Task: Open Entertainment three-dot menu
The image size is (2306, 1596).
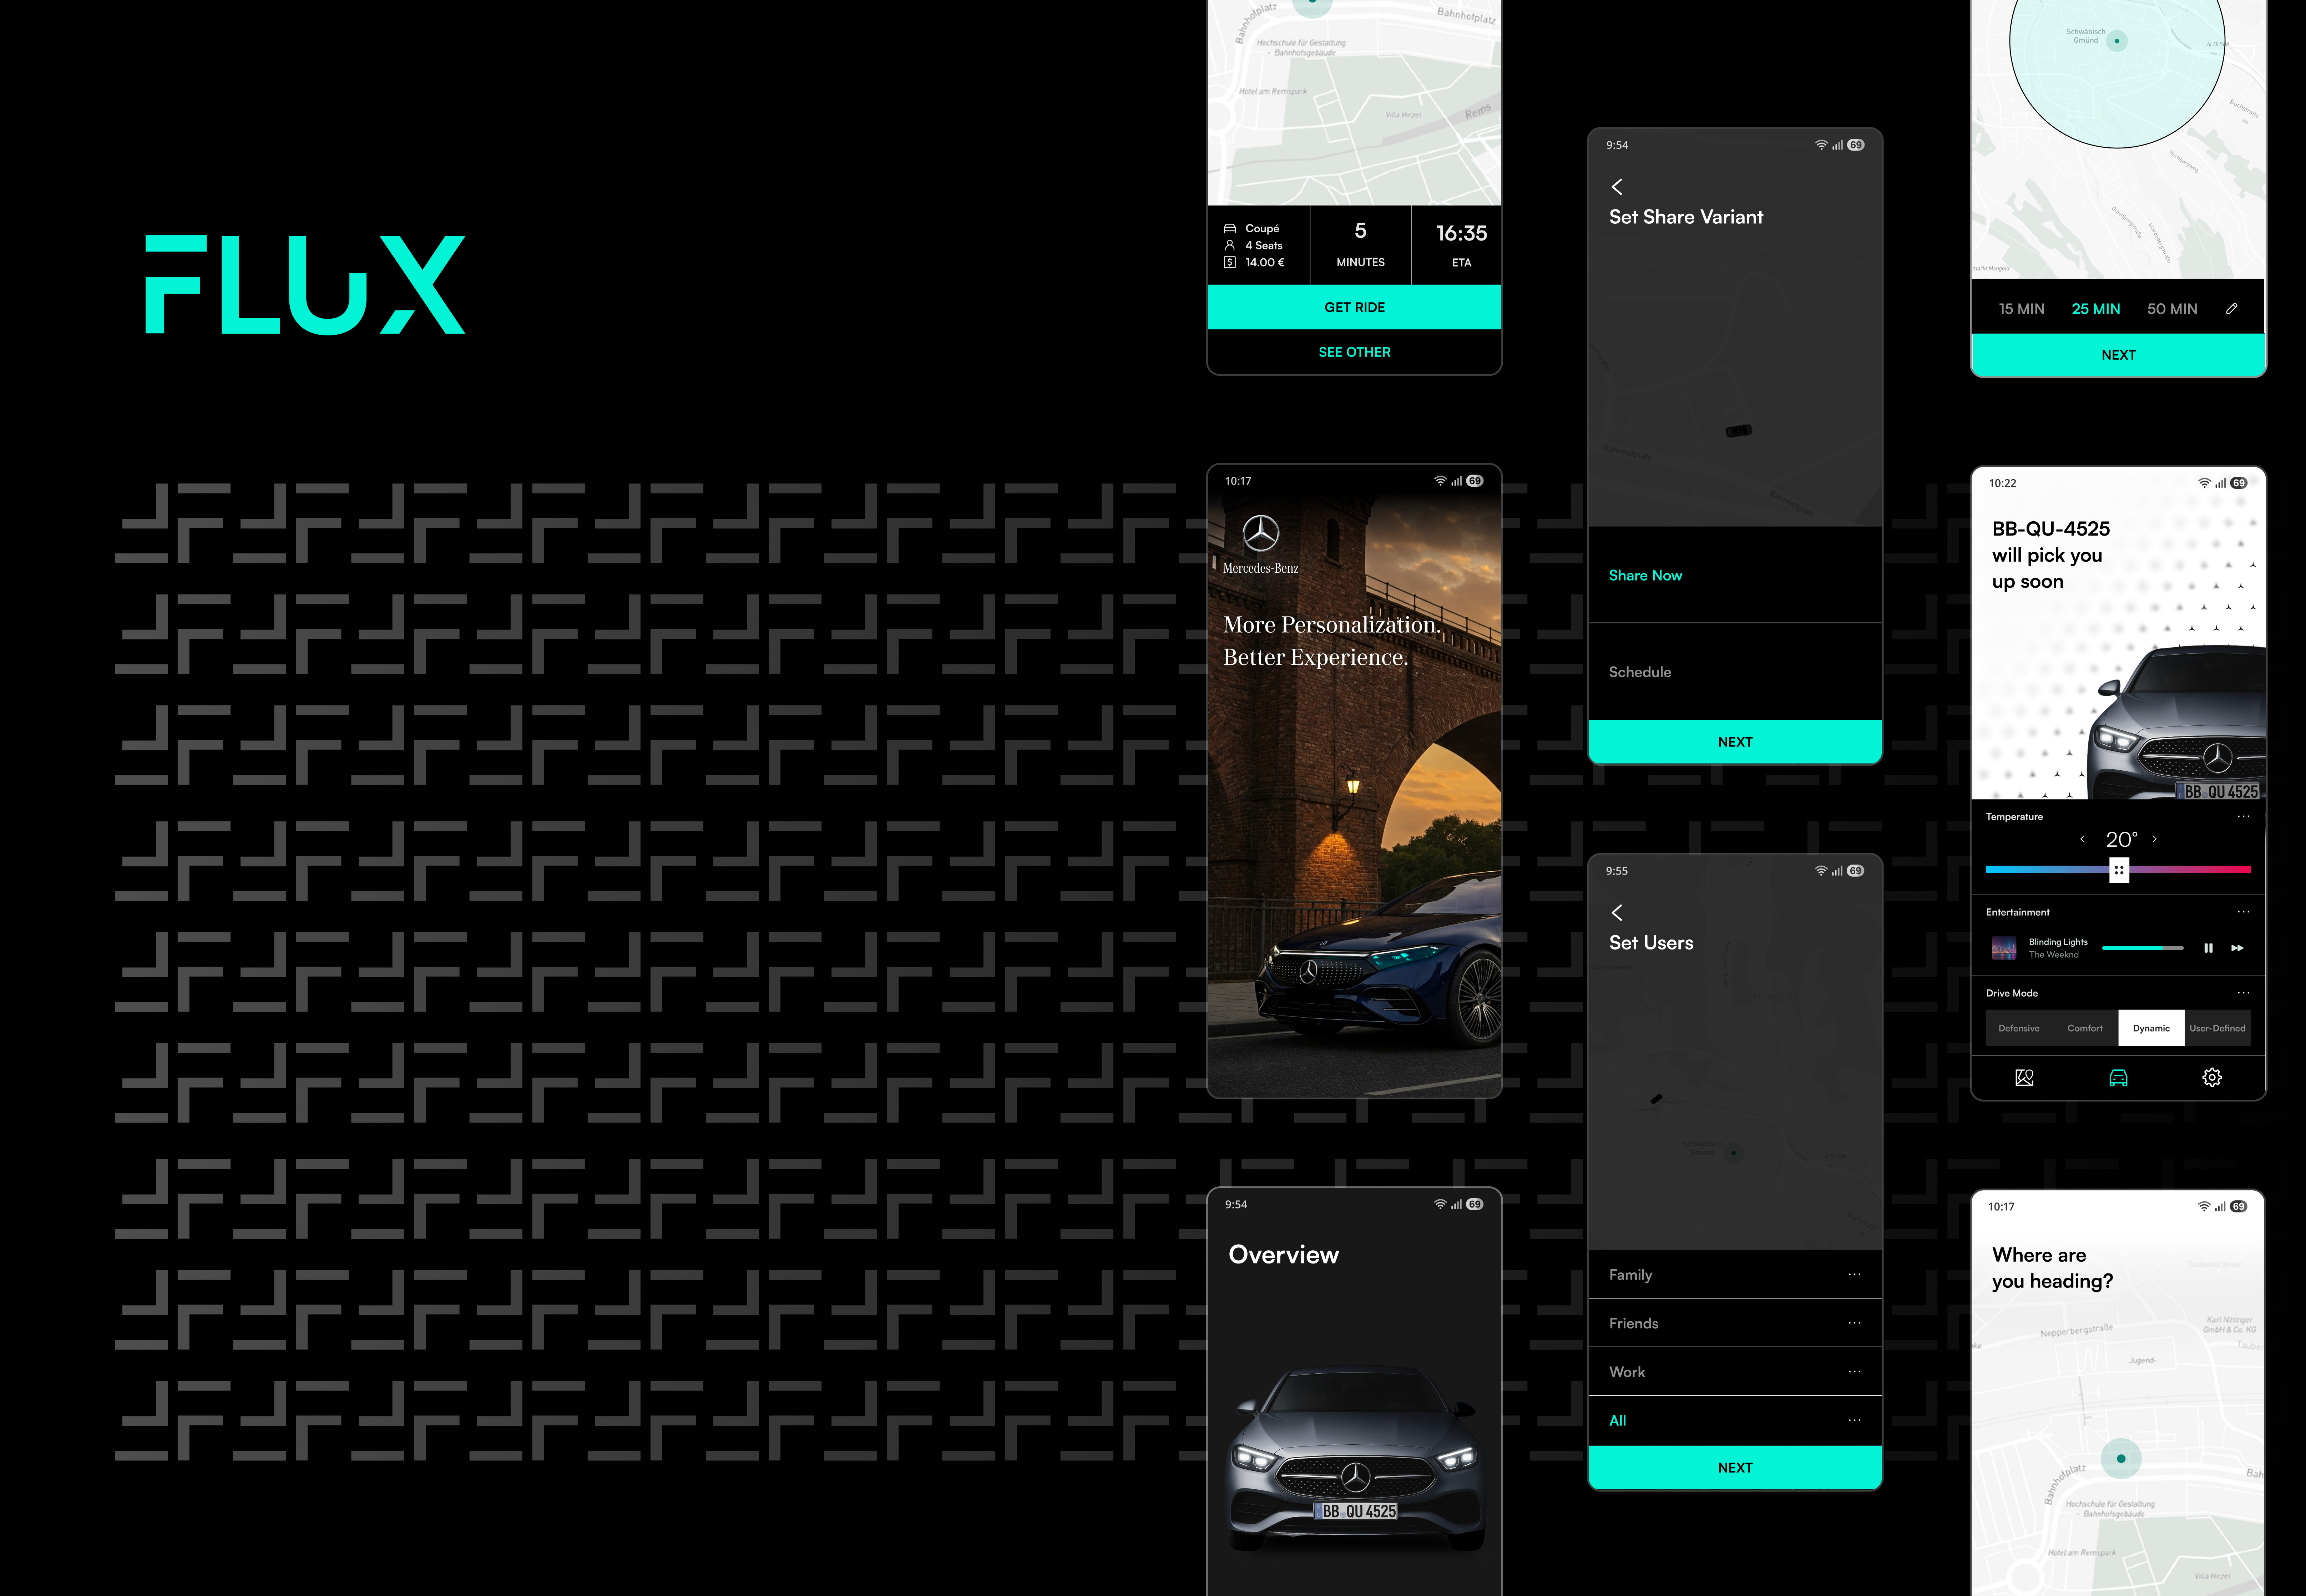Action: click(x=2243, y=912)
